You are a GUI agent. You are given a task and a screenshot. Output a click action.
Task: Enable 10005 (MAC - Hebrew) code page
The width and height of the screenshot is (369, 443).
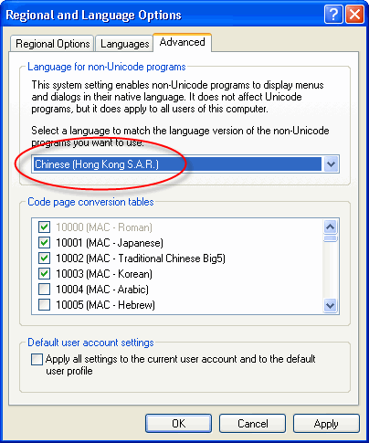click(44, 305)
